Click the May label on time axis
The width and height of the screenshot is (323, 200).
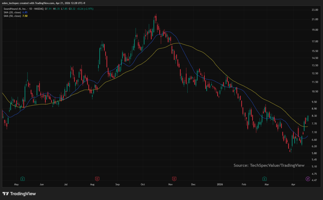pos(16,184)
